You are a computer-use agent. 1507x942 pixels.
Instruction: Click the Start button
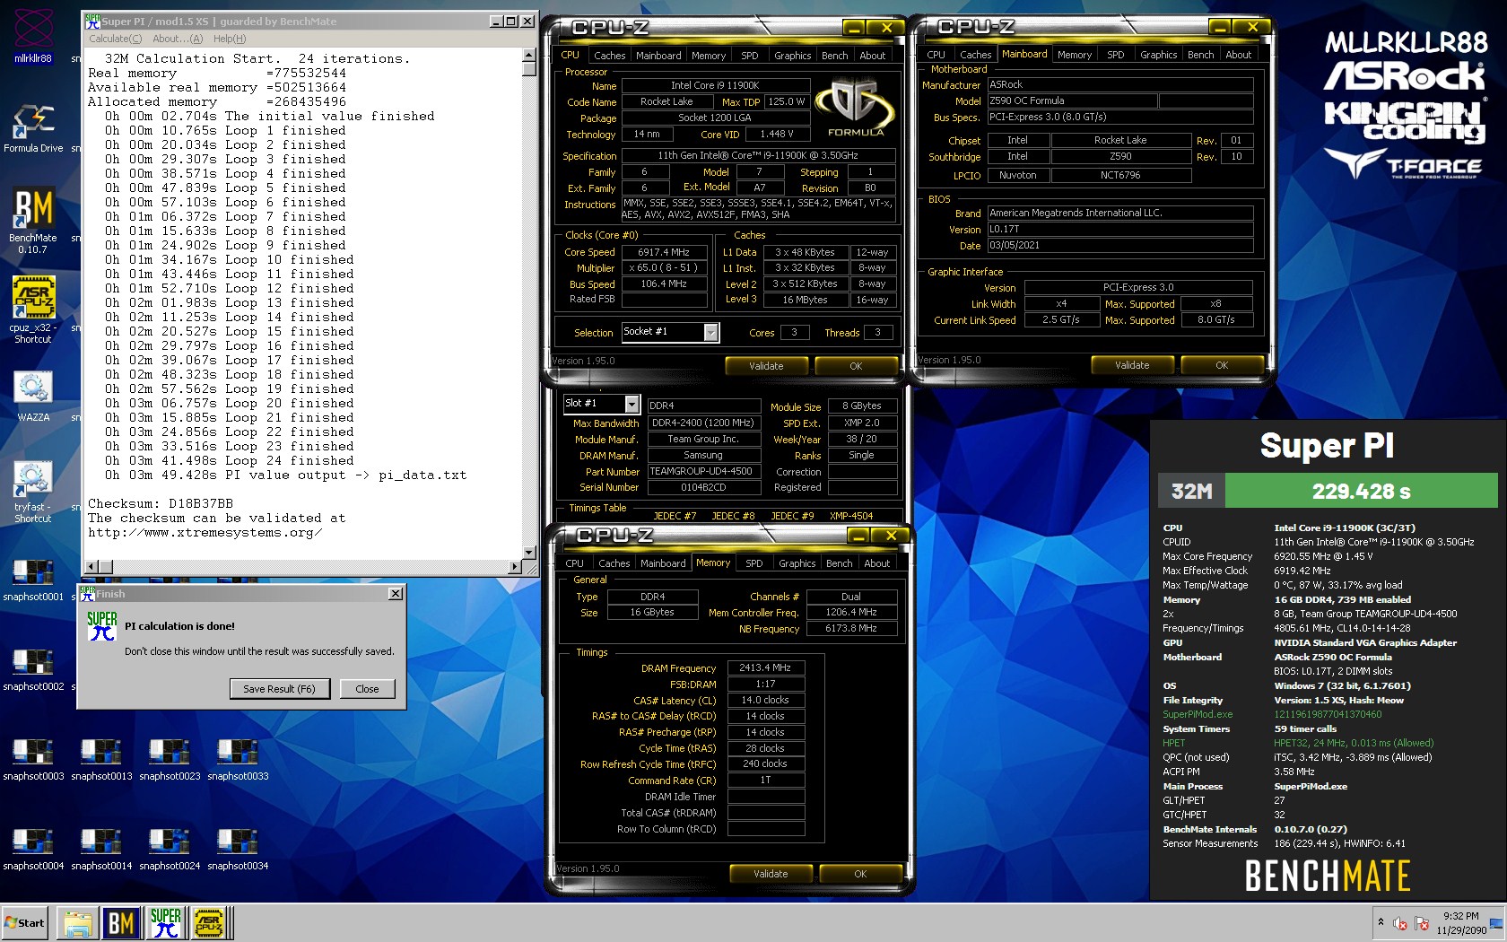(x=25, y=923)
